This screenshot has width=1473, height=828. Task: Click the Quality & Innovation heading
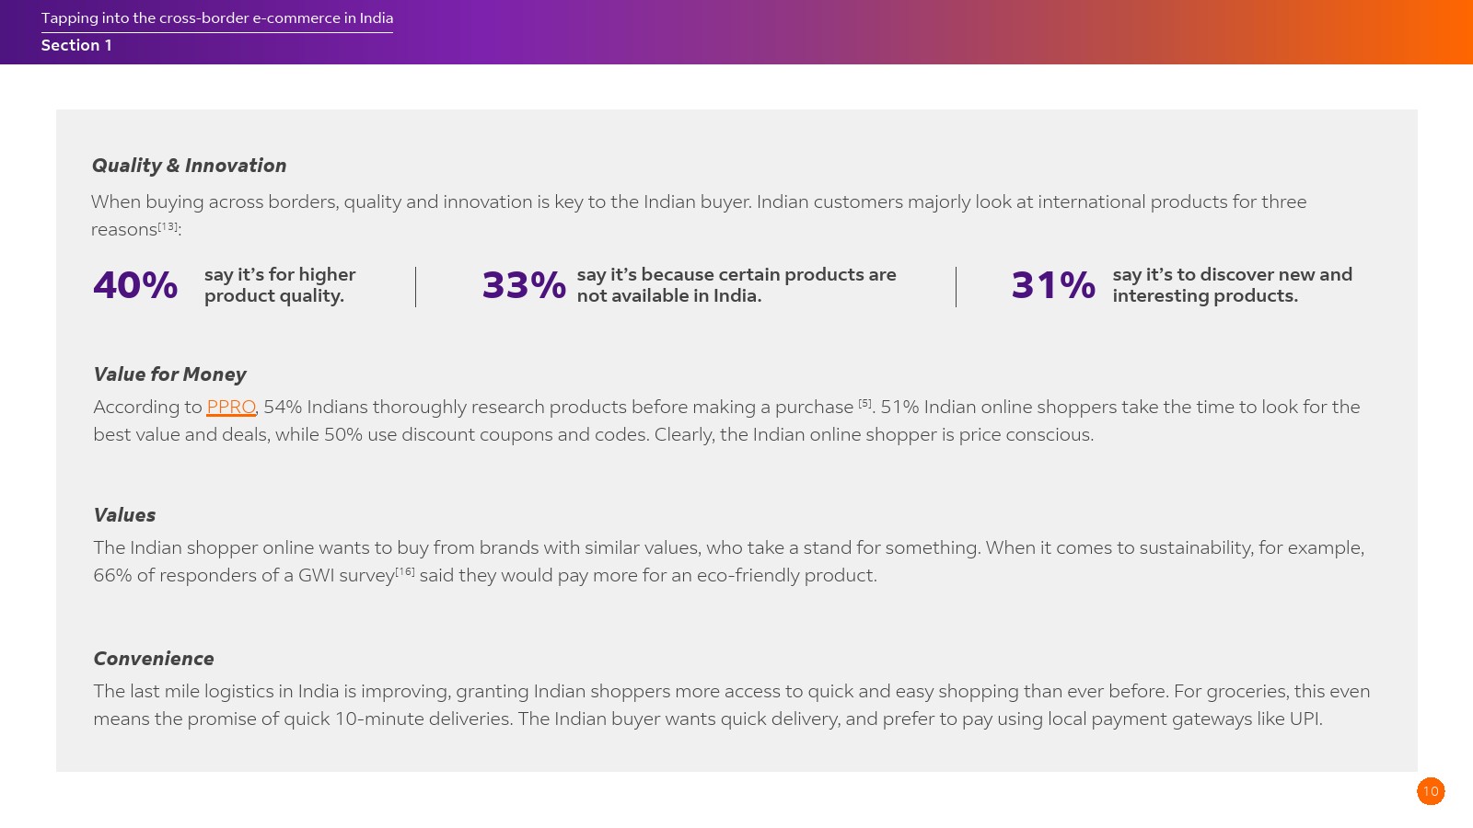(189, 166)
